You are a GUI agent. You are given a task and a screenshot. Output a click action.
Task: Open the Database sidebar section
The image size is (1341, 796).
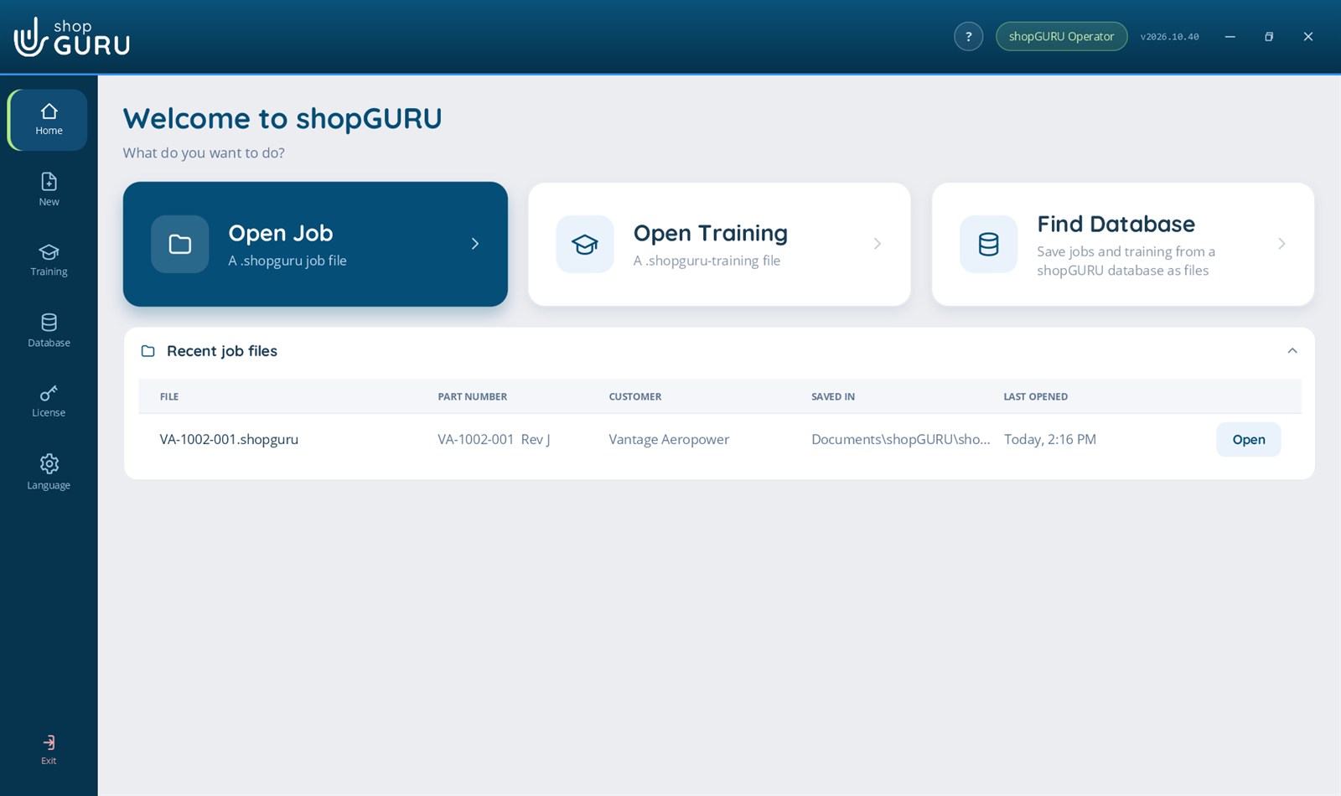click(x=49, y=330)
